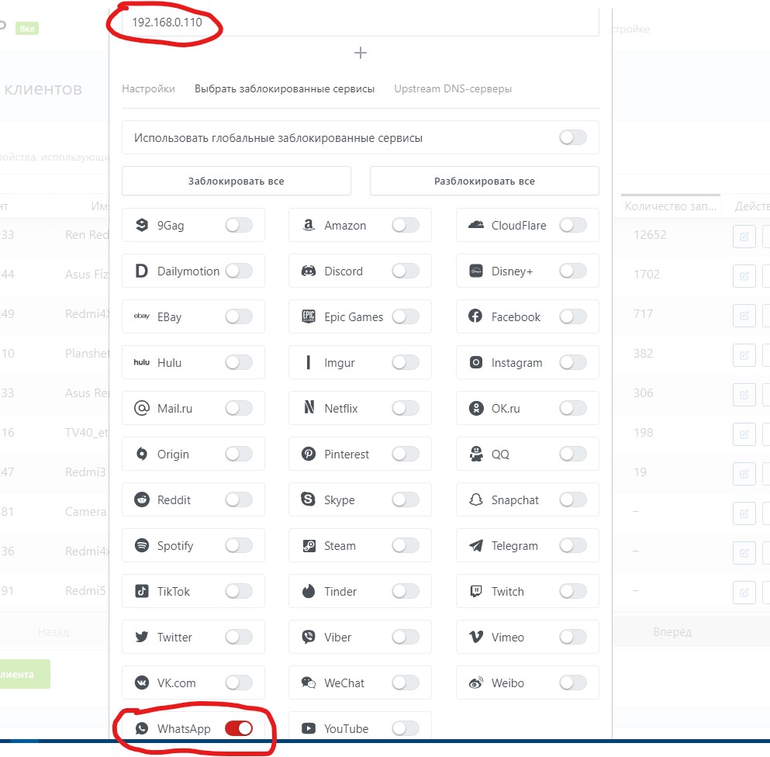Click the Snapchat ghost icon
Viewport: 770px width, 757px height.
(476, 499)
